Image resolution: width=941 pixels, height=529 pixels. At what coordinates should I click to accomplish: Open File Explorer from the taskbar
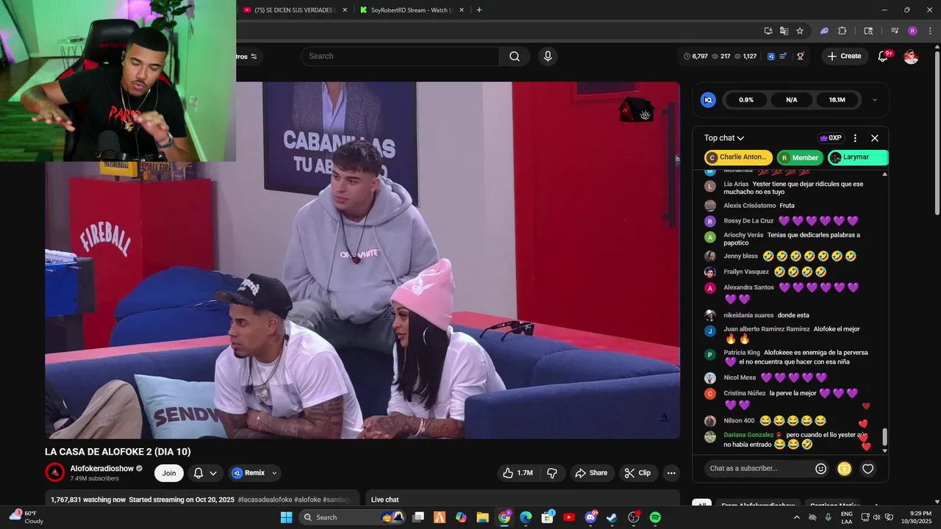pyautogui.click(x=483, y=517)
